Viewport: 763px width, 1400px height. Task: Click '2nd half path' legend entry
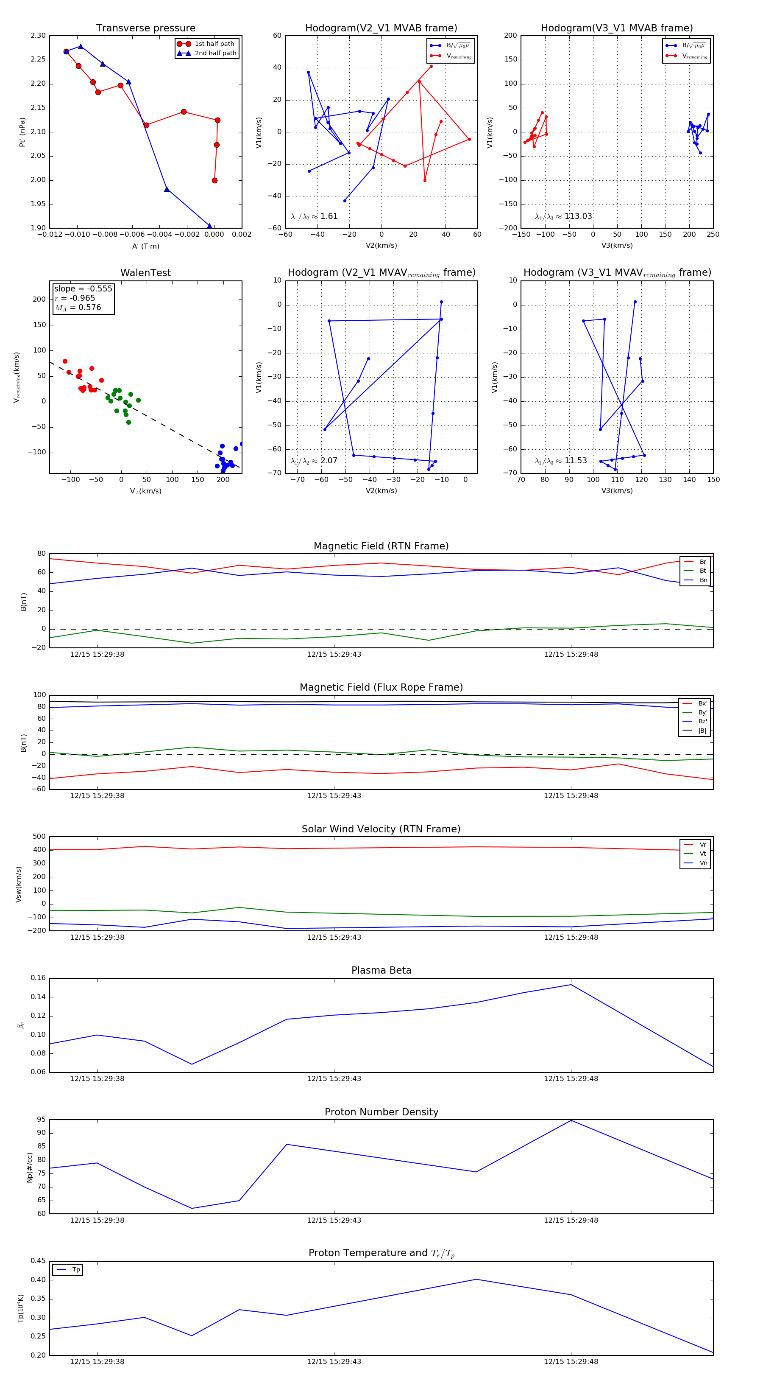pyautogui.click(x=206, y=53)
